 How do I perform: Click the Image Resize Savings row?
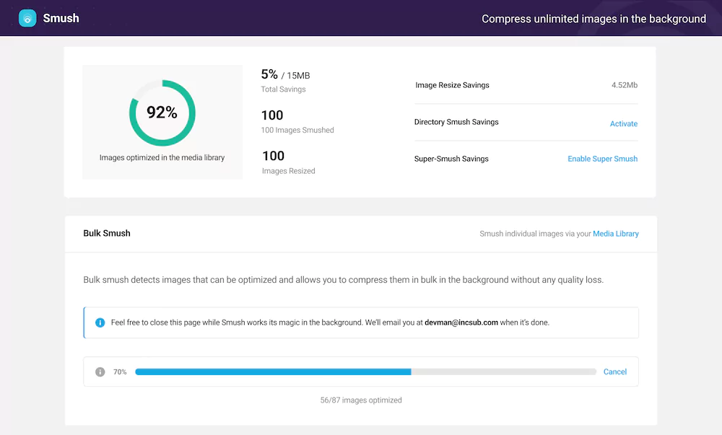[453, 85]
